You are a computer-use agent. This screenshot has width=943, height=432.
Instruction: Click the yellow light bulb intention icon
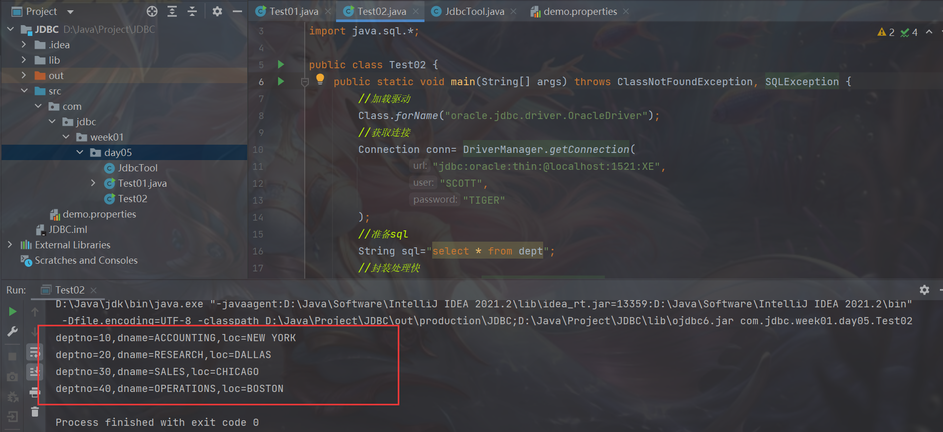point(320,79)
